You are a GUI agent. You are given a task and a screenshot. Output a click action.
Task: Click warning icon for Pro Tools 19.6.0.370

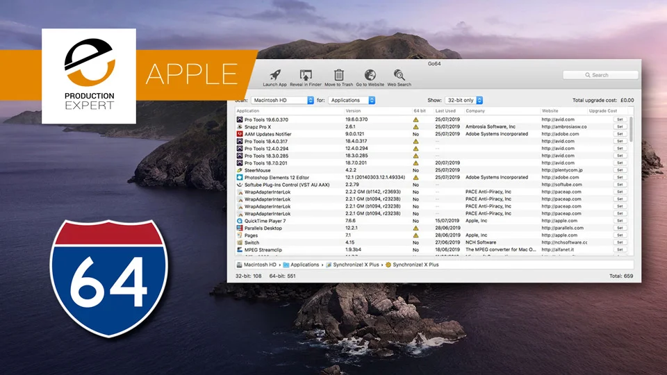tap(415, 120)
